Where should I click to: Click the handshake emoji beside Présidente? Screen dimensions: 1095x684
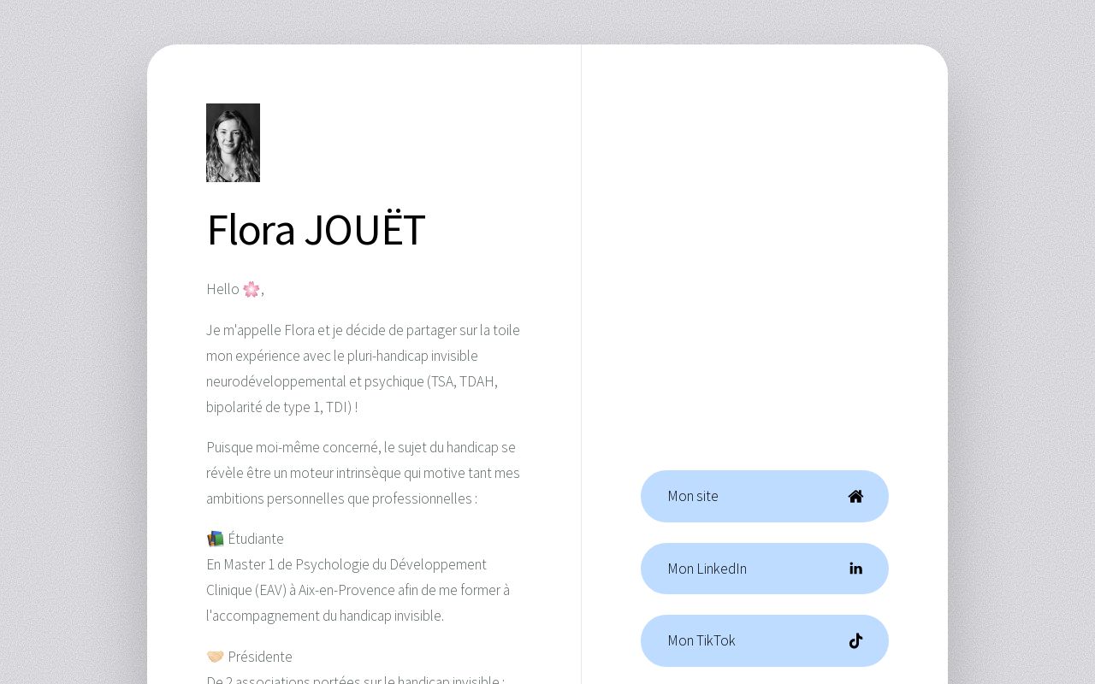215,656
